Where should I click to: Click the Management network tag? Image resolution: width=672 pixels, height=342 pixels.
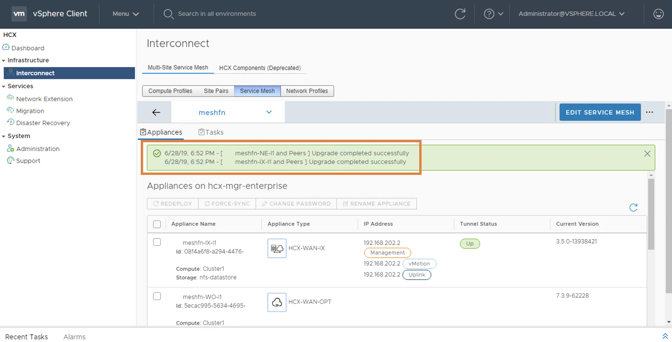387,253
